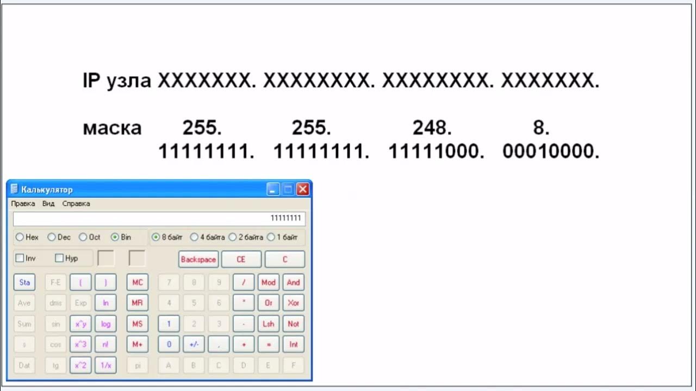Click the 1/x reciprocal key
This screenshot has height=391, width=696.
pos(105,365)
